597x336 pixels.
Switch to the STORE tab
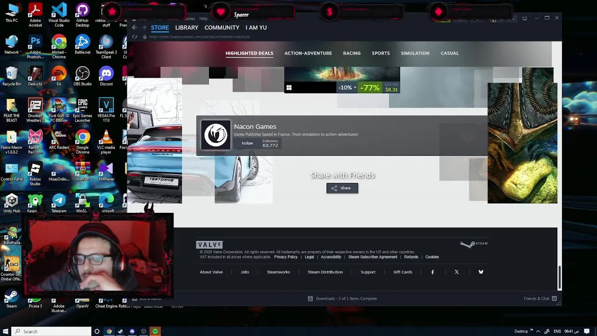click(x=160, y=28)
